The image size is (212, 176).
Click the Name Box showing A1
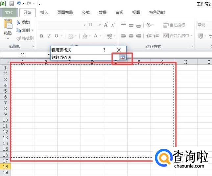23,55
